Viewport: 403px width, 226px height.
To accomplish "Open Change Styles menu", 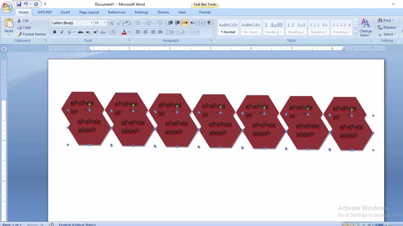I will [x=366, y=28].
